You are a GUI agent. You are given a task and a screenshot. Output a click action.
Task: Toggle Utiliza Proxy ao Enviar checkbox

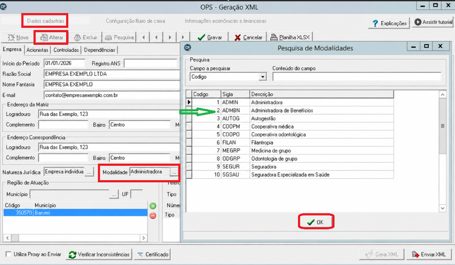[x=8, y=254]
